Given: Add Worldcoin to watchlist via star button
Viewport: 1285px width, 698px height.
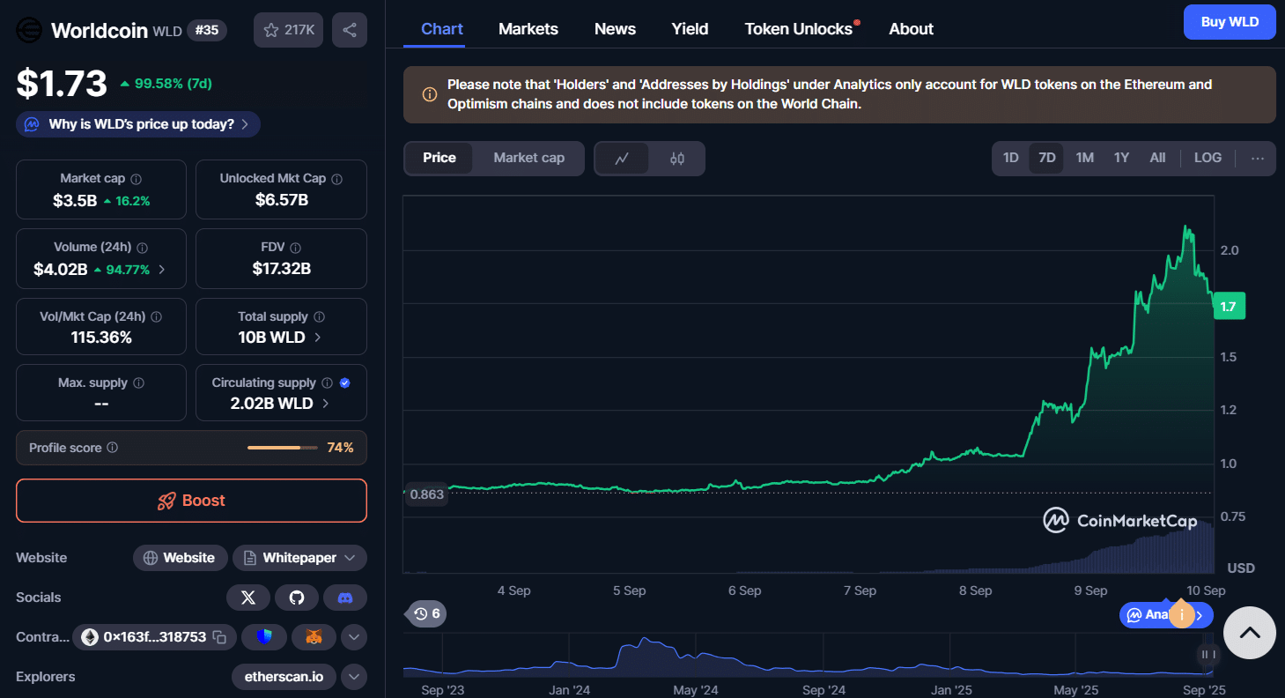Looking at the screenshot, I should coord(288,30).
